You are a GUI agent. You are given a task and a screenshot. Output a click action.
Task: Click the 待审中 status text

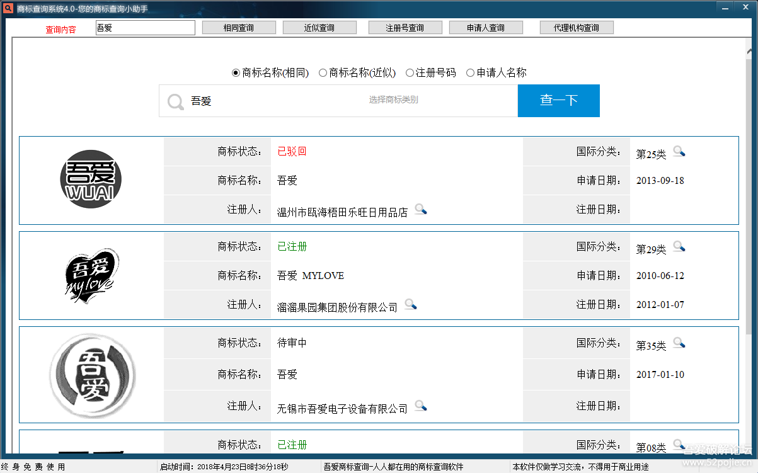tap(292, 343)
